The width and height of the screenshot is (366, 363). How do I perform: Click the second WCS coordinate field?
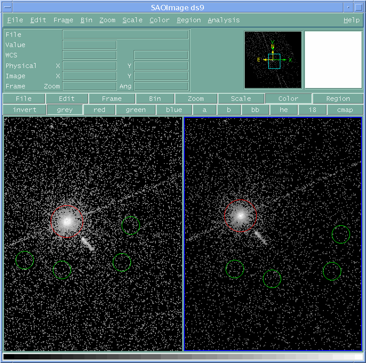tap(161, 55)
